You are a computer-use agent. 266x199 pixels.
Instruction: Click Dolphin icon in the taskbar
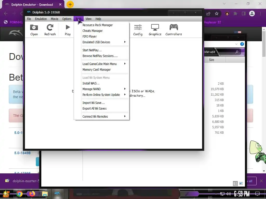pos(57,194)
